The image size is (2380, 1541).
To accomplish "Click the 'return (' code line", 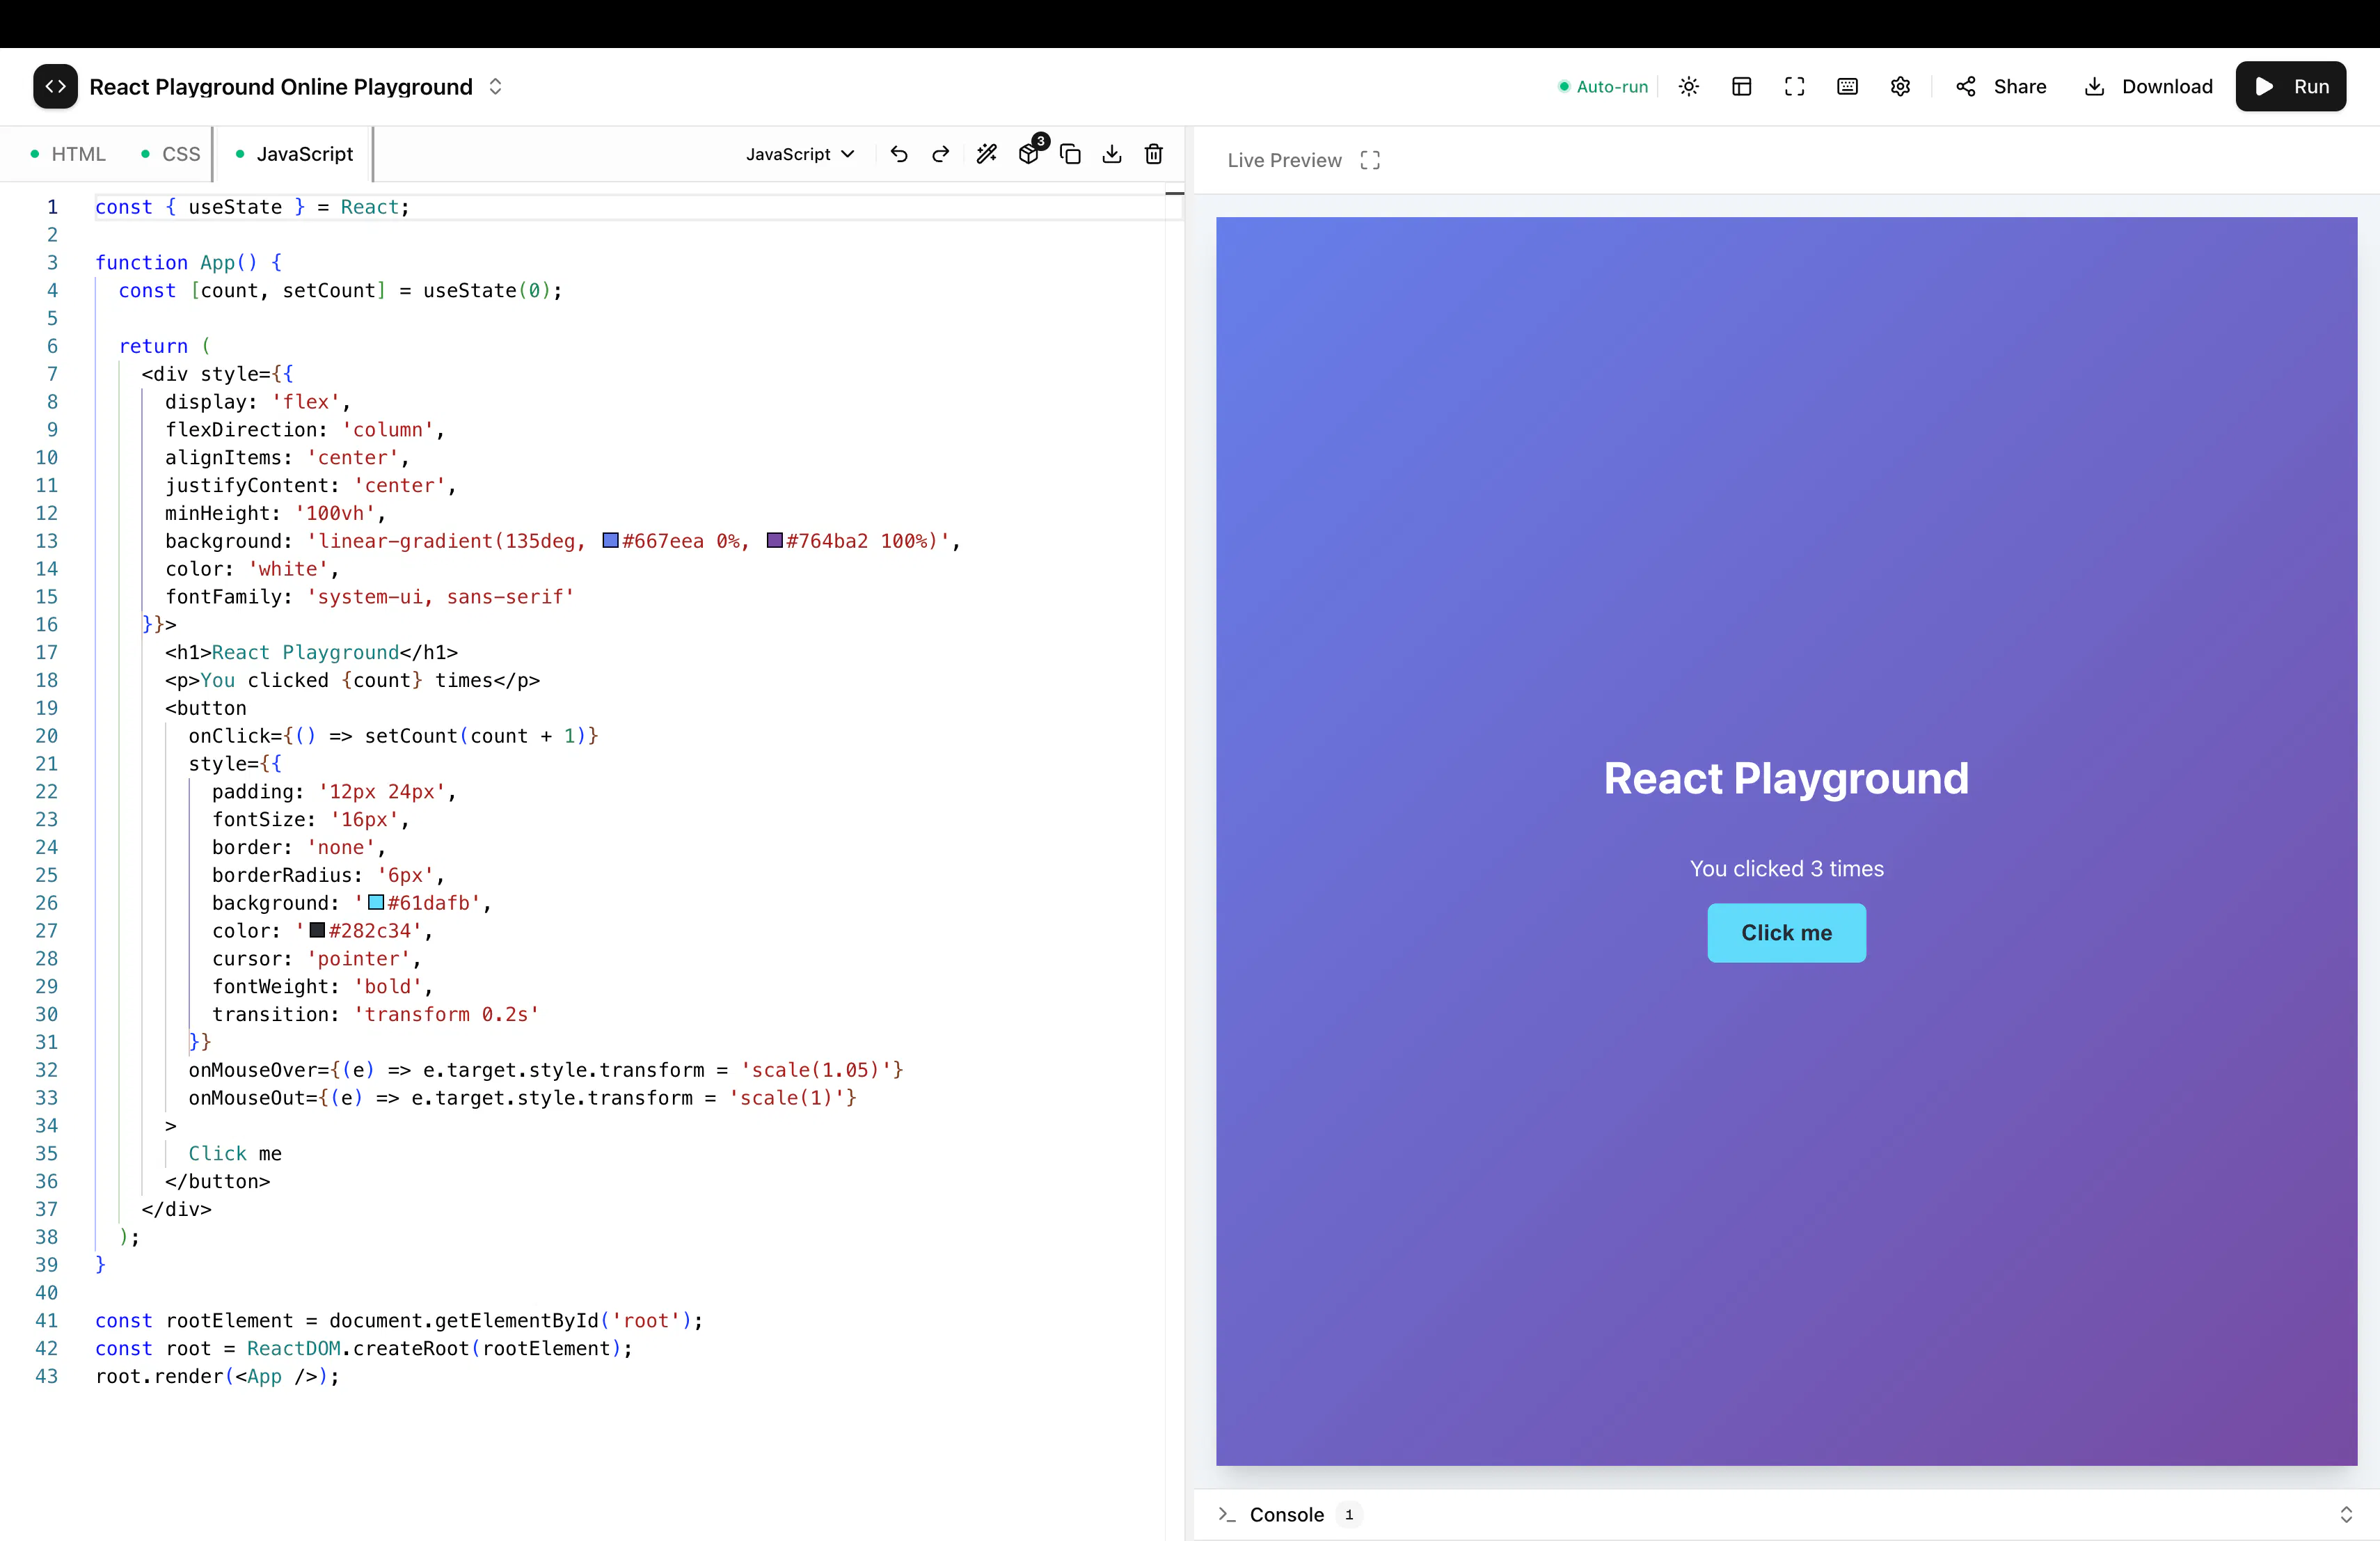I will [165, 346].
